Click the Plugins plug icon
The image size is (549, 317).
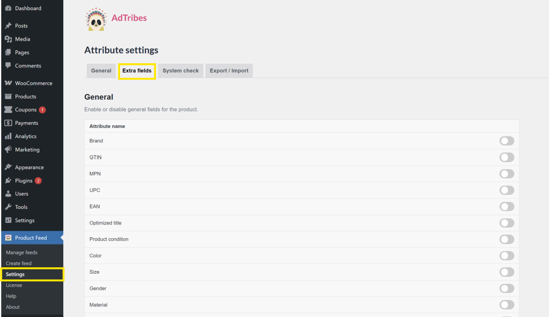[8, 180]
